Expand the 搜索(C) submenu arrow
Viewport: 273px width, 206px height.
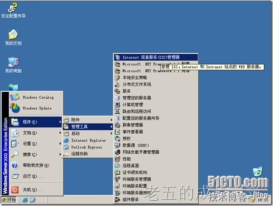60,154
